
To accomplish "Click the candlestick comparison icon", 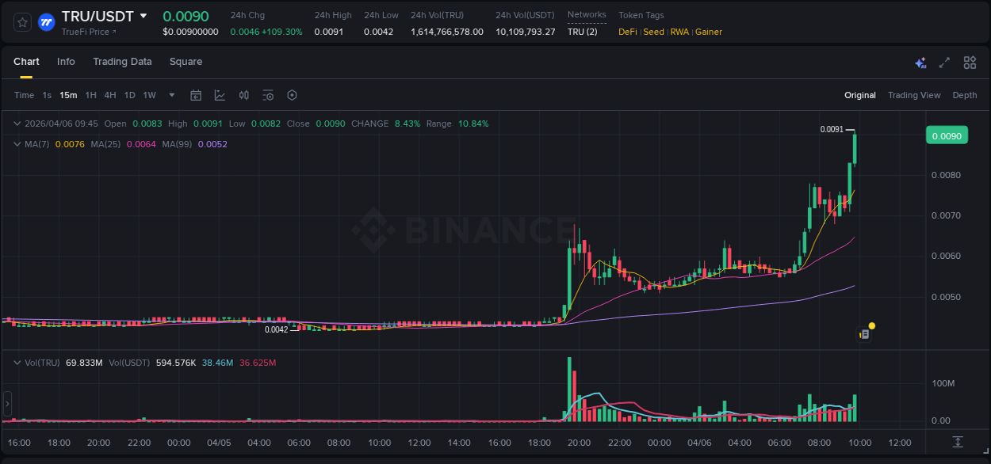I will tap(243, 94).
